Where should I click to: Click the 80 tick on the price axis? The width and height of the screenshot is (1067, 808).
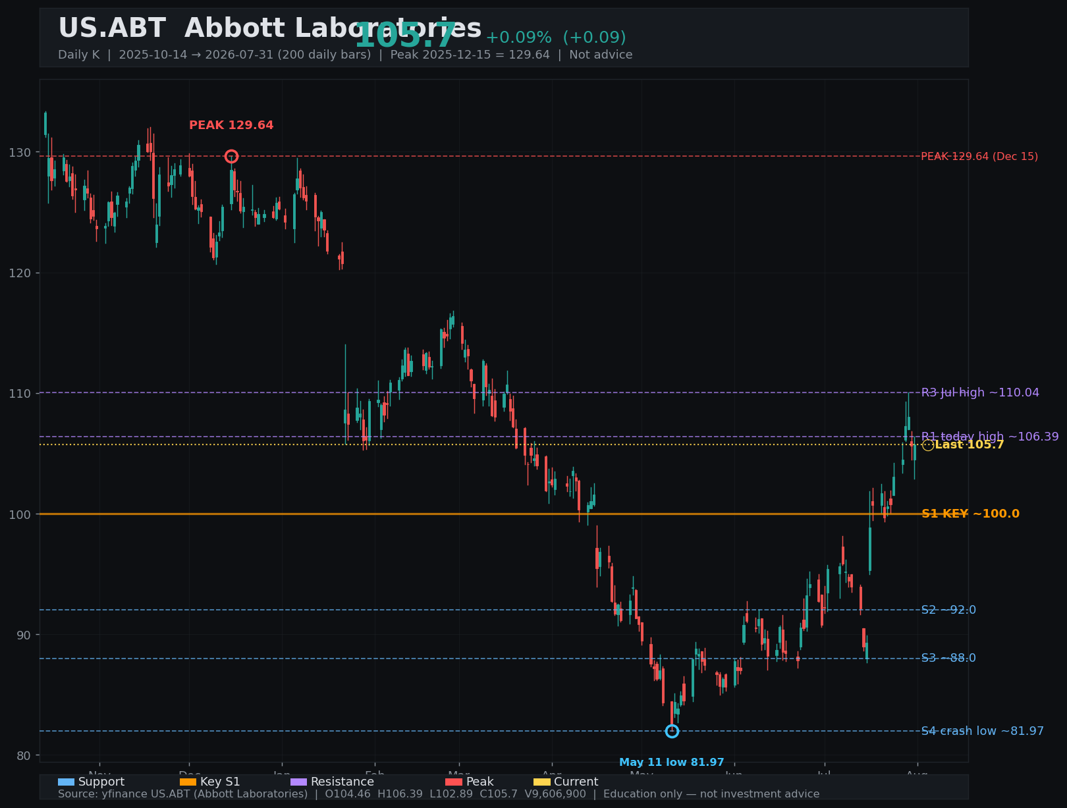pyautogui.click(x=23, y=755)
